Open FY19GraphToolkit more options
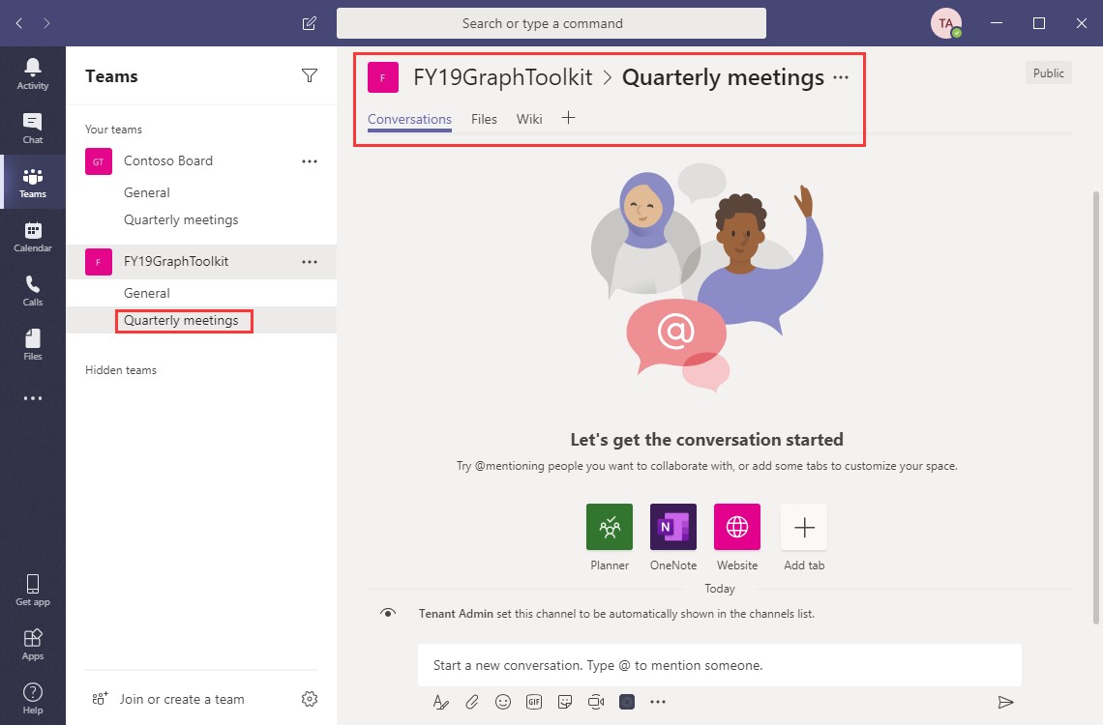Viewport: 1103px width, 725px height. click(310, 261)
